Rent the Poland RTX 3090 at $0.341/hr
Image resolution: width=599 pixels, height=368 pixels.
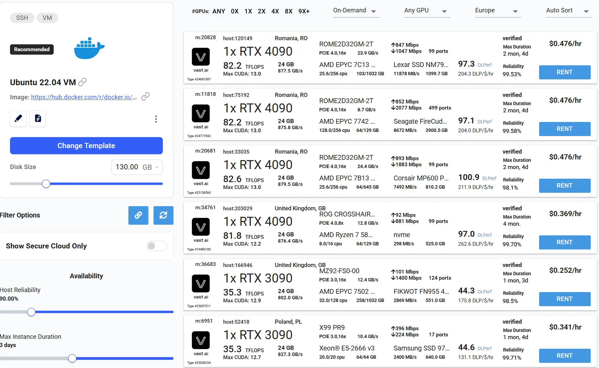[x=565, y=356]
